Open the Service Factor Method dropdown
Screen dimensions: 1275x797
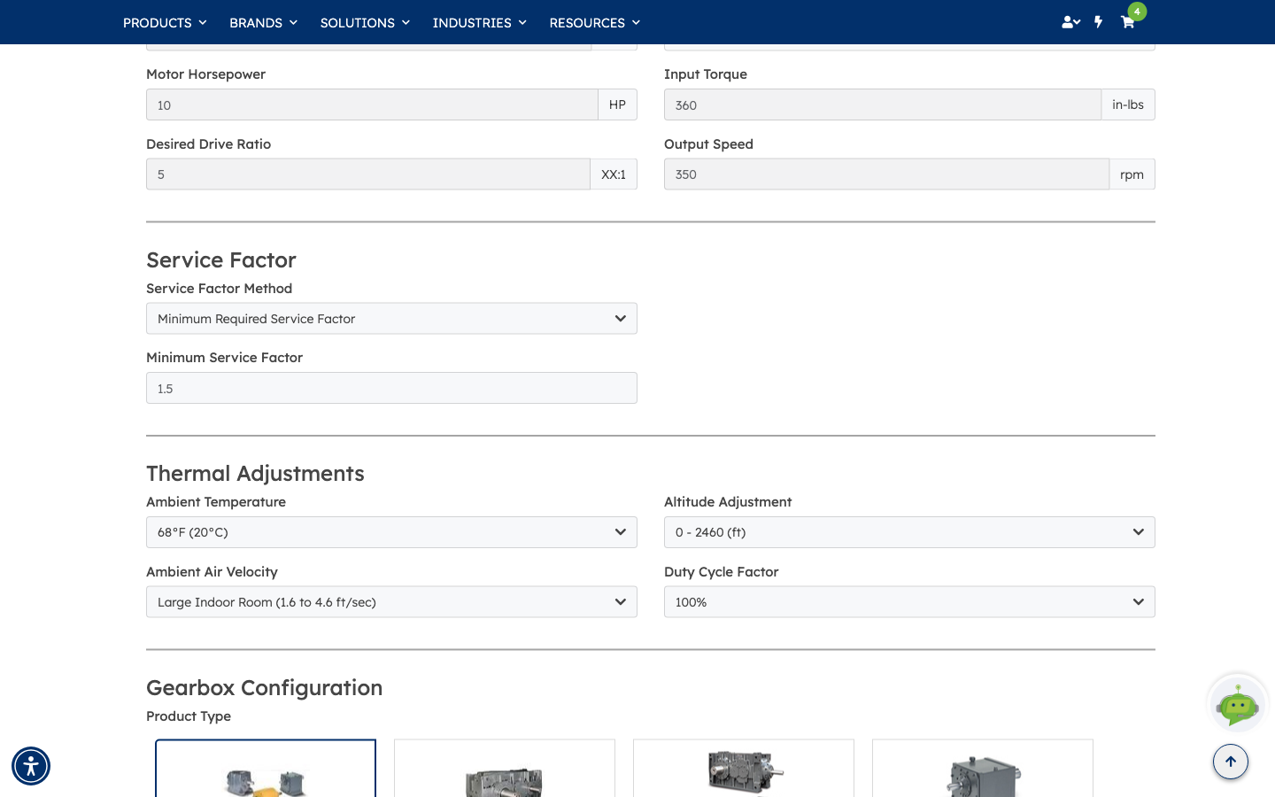point(391,319)
